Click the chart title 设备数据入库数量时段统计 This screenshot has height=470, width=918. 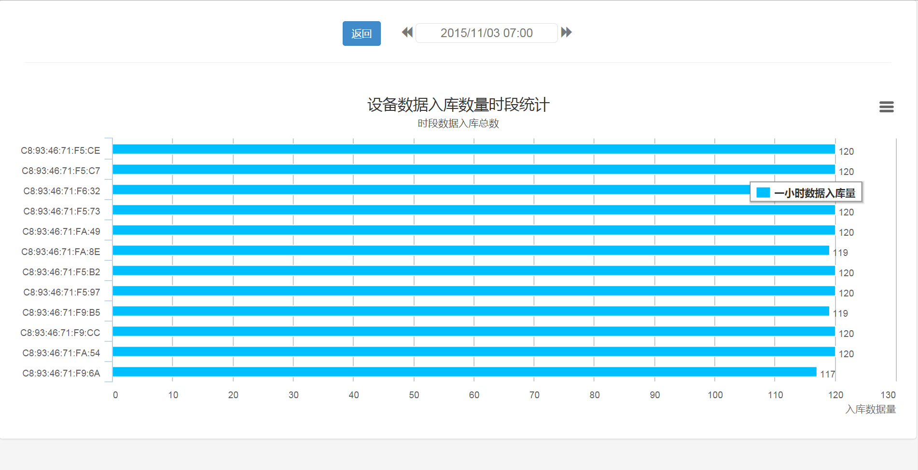[x=458, y=105]
